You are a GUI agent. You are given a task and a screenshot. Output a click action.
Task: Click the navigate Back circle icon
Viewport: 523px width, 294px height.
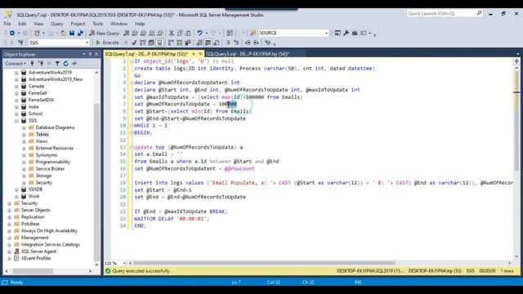point(12,33)
